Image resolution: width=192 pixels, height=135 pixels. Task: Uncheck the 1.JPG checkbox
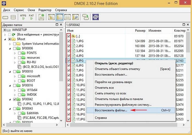point(69,41)
